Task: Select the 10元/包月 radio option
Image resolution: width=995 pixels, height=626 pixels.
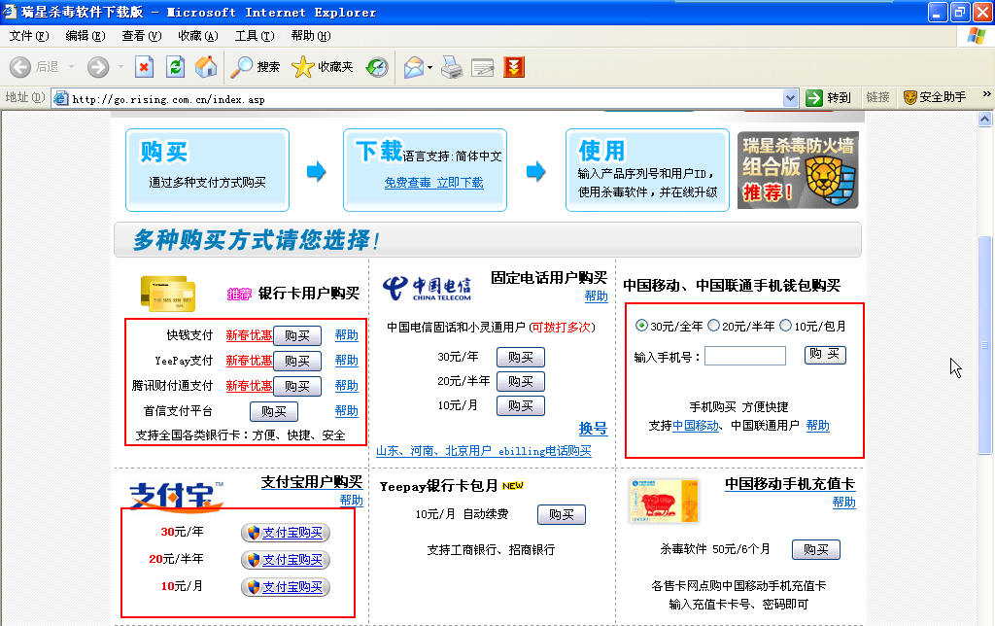Action: point(785,325)
